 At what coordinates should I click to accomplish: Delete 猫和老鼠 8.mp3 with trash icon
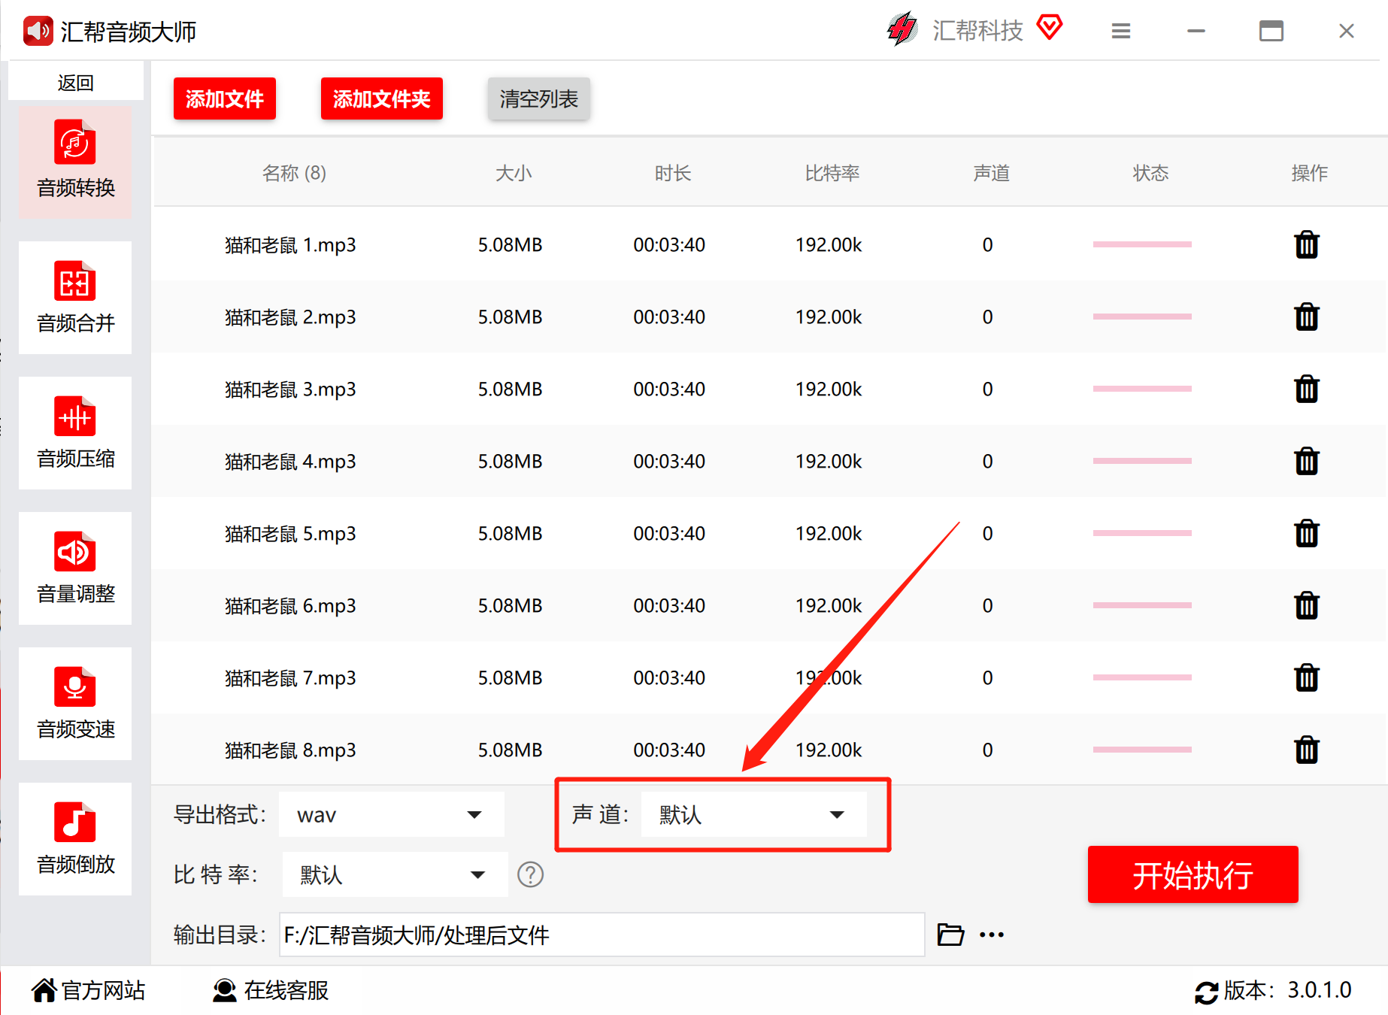(x=1307, y=750)
